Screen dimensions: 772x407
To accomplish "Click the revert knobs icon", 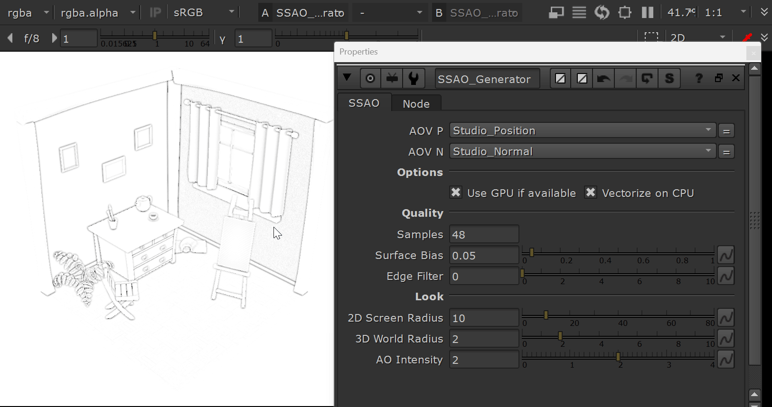I will [647, 78].
